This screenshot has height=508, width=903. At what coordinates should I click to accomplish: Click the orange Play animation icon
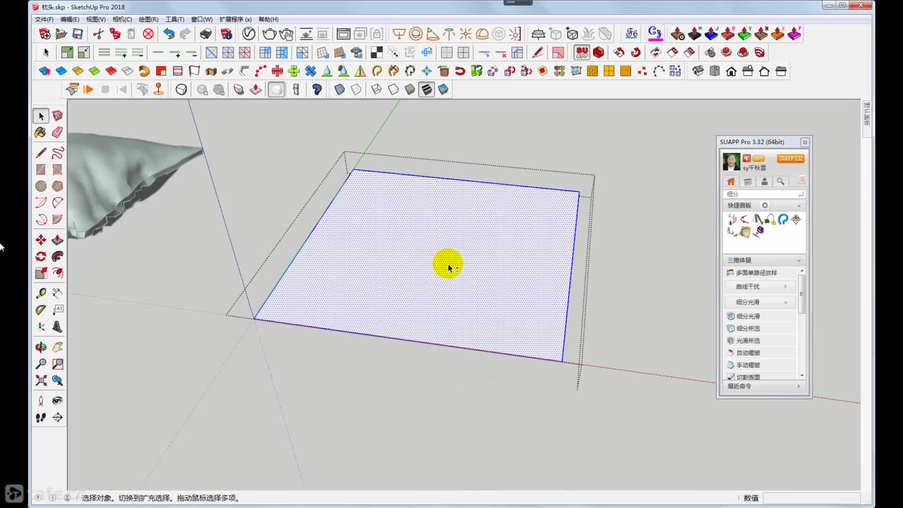(88, 89)
